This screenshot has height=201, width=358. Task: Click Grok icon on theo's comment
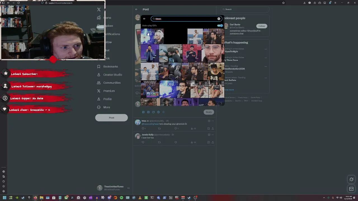209,121
